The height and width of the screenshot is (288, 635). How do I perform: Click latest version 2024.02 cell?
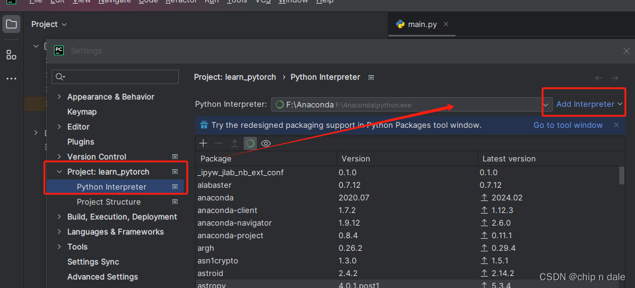tap(501, 197)
